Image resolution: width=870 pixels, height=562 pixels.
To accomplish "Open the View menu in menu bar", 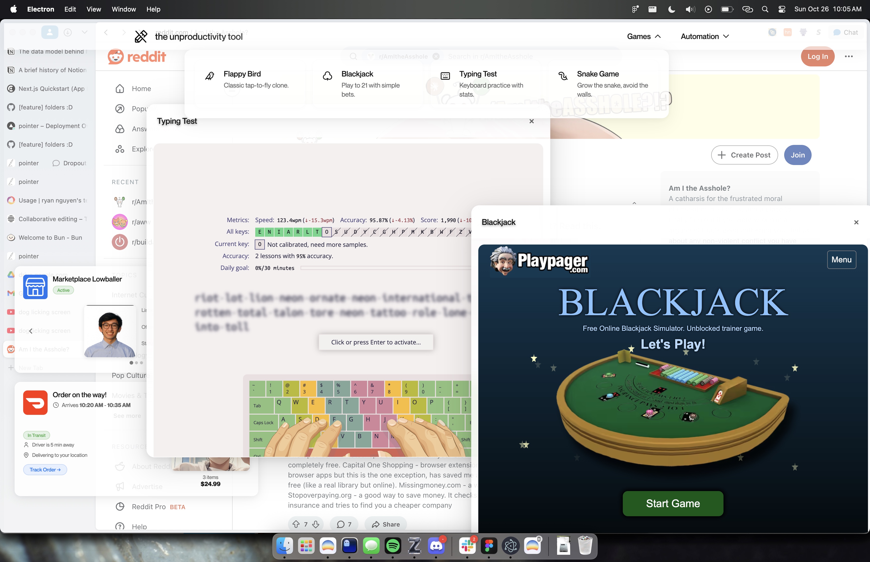I will coord(93,9).
